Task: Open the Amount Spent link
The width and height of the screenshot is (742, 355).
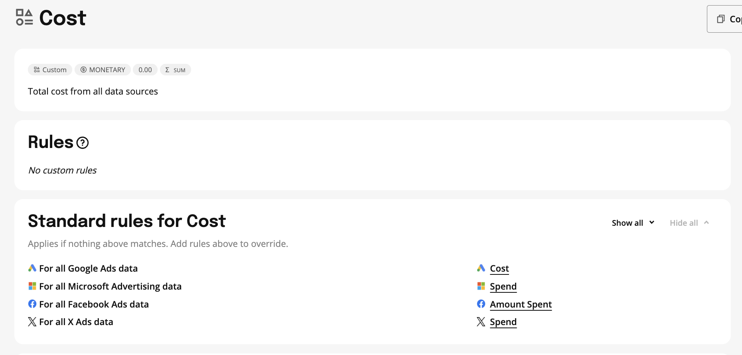Action: [521, 304]
